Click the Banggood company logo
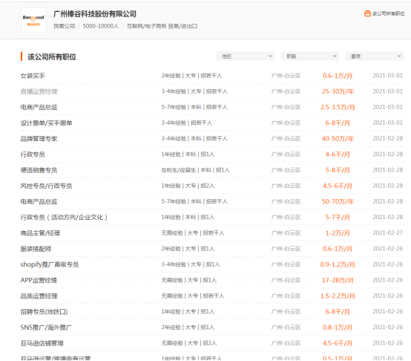 click(x=33, y=20)
